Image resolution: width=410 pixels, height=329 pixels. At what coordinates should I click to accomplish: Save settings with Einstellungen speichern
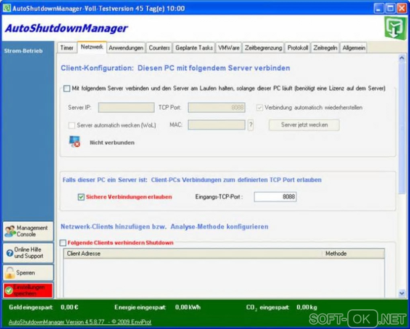click(x=28, y=290)
